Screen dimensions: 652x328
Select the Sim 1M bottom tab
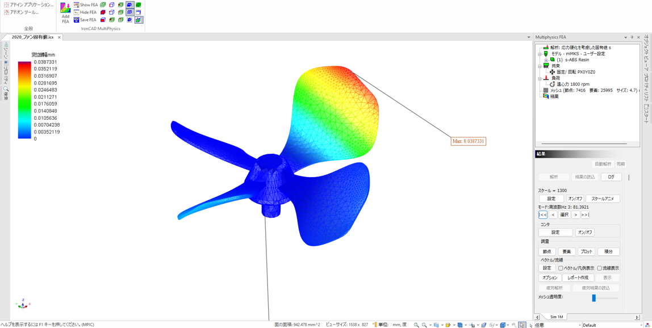[555, 318]
